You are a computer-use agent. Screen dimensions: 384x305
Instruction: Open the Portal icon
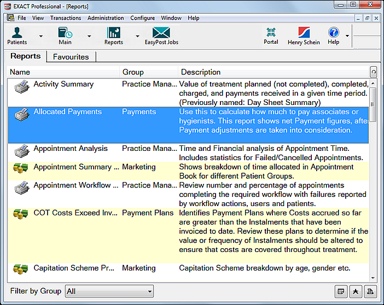pyautogui.click(x=271, y=36)
